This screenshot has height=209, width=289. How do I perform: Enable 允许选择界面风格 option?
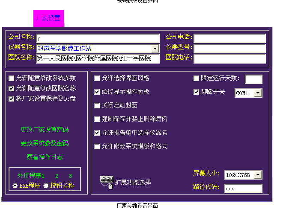click(97, 78)
